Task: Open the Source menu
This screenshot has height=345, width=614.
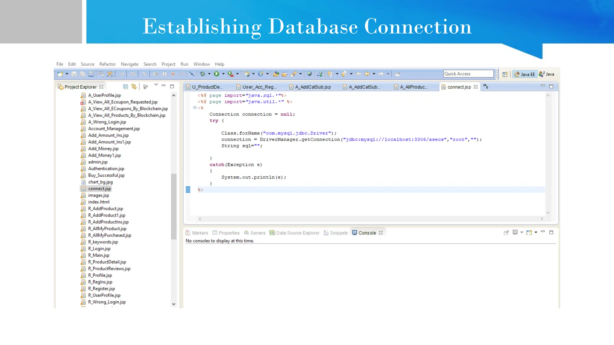Action: tap(87, 64)
